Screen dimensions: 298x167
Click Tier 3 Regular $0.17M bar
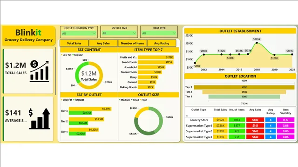[x=80, y=113]
